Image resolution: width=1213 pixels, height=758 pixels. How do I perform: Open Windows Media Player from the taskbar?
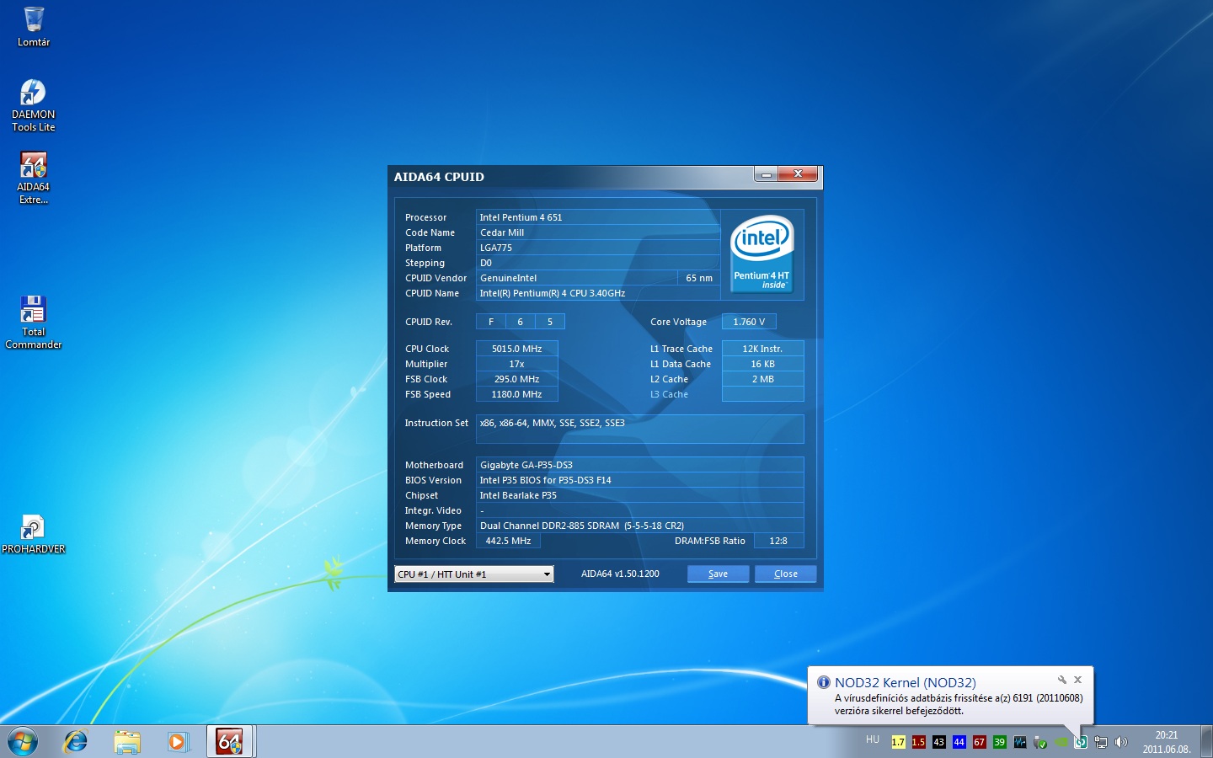click(x=178, y=742)
